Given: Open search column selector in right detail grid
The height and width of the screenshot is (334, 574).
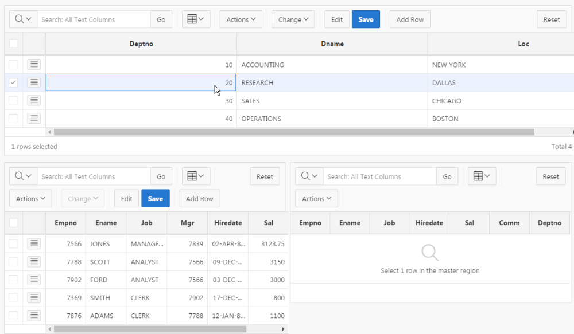Looking at the screenshot, I should pos(309,176).
